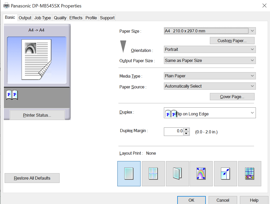Switch to the Quality tab
The height and width of the screenshot is (204, 270).
[60, 17]
